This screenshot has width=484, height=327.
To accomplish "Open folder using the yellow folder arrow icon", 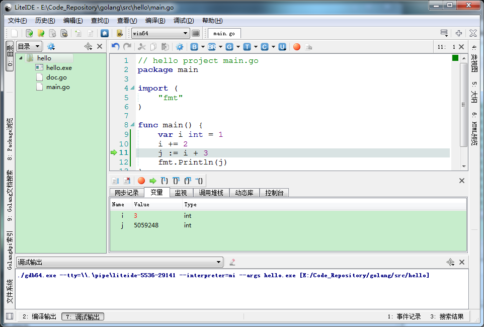I will [41, 33].
